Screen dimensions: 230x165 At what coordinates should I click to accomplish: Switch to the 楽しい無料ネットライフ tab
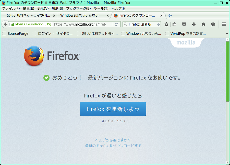coord(28,15)
